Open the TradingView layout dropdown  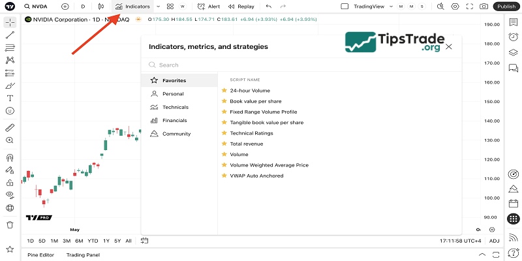372,7
